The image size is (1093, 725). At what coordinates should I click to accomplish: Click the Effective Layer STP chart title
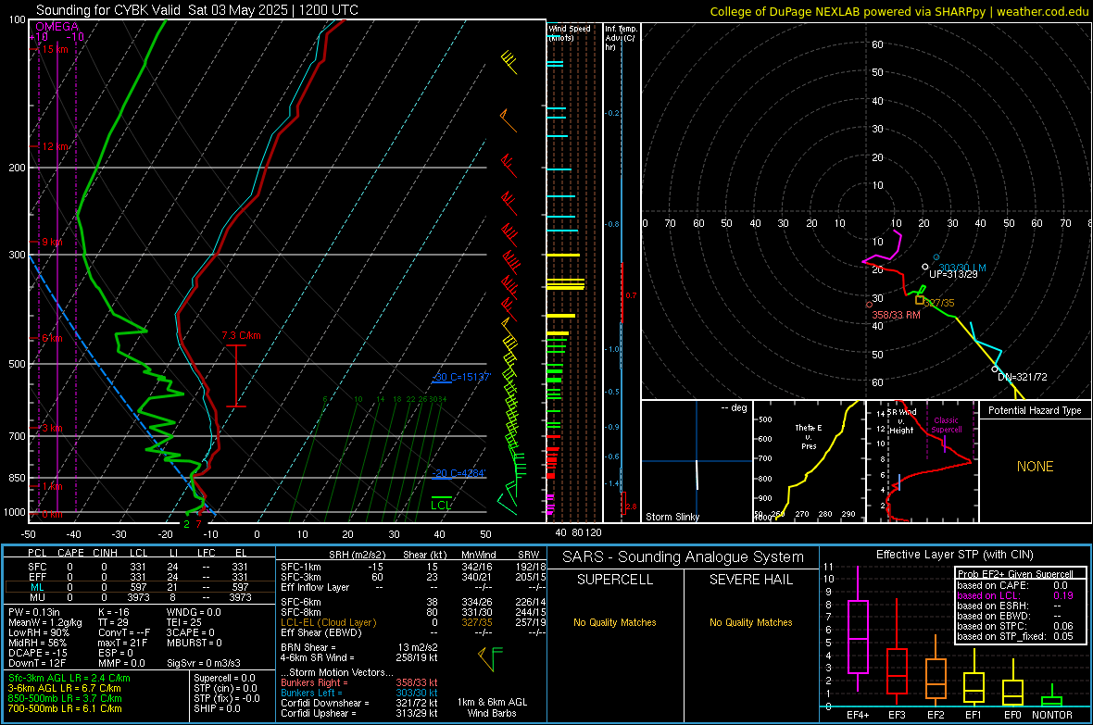954,555
